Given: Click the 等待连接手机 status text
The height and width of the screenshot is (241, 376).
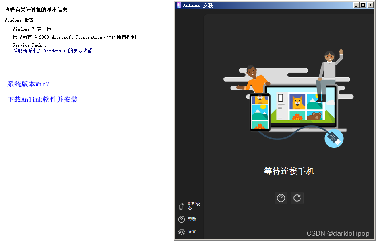Looking at the screenshot, I should (289, 171).
